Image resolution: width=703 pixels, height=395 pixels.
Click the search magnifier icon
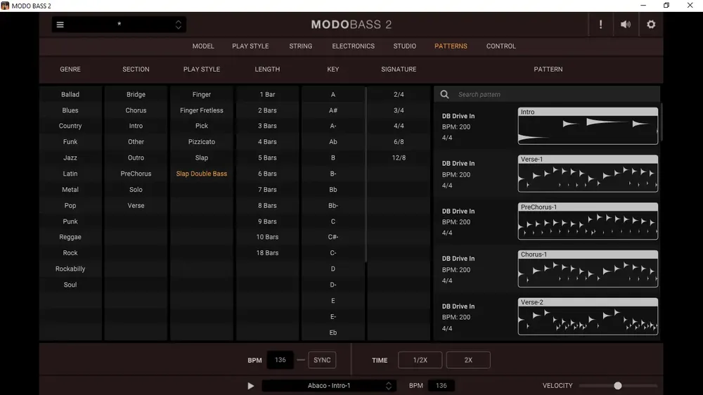tap(444, 94)
